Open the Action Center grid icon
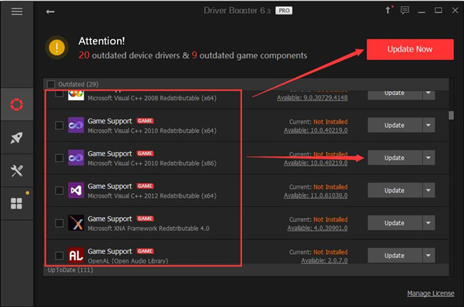The height and width of the screenshot is (307, 464). pyautogui.click(x=16, y=203)
